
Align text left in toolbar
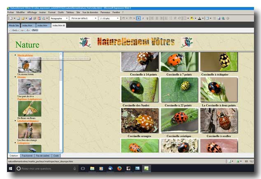click(x=152, y=18)
